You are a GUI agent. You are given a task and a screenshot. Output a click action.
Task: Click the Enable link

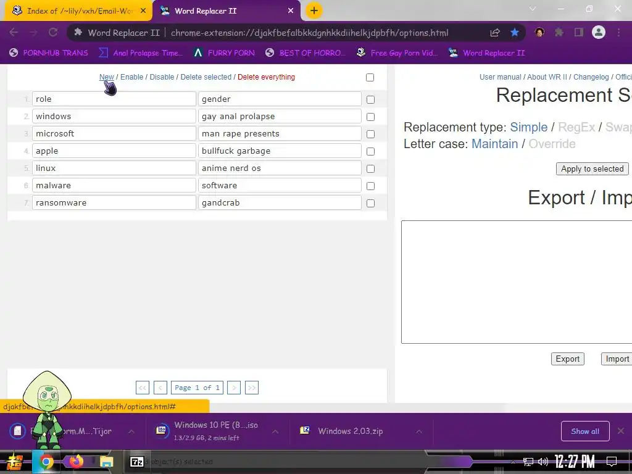pyautogui.click(x=132, y=77)
